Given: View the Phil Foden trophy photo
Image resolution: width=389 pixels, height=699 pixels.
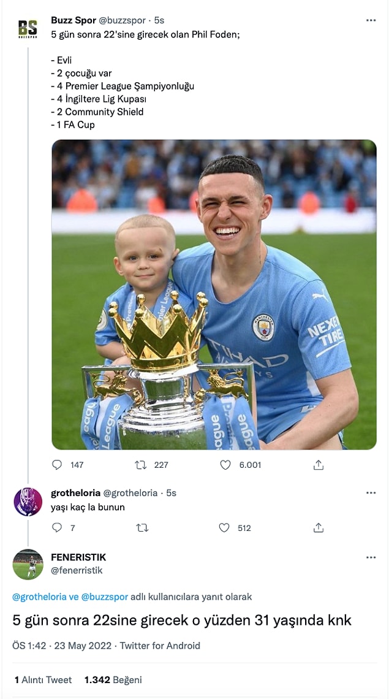Looking at the screenshot, I should point(214,295).
